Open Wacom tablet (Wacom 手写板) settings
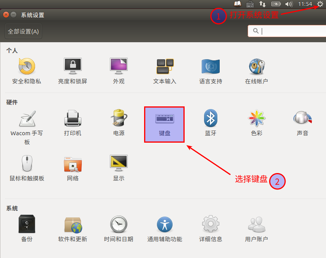The image size is (326, 258). coord(26,127)
